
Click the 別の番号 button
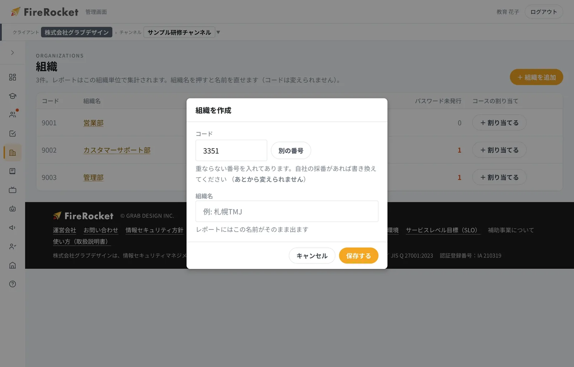click(x=291, y=150)
